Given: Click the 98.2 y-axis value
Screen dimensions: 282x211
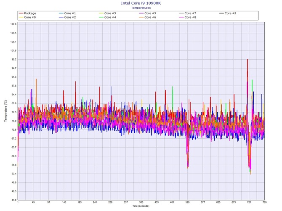Looking at the screenshot, I should click(14, 59).
